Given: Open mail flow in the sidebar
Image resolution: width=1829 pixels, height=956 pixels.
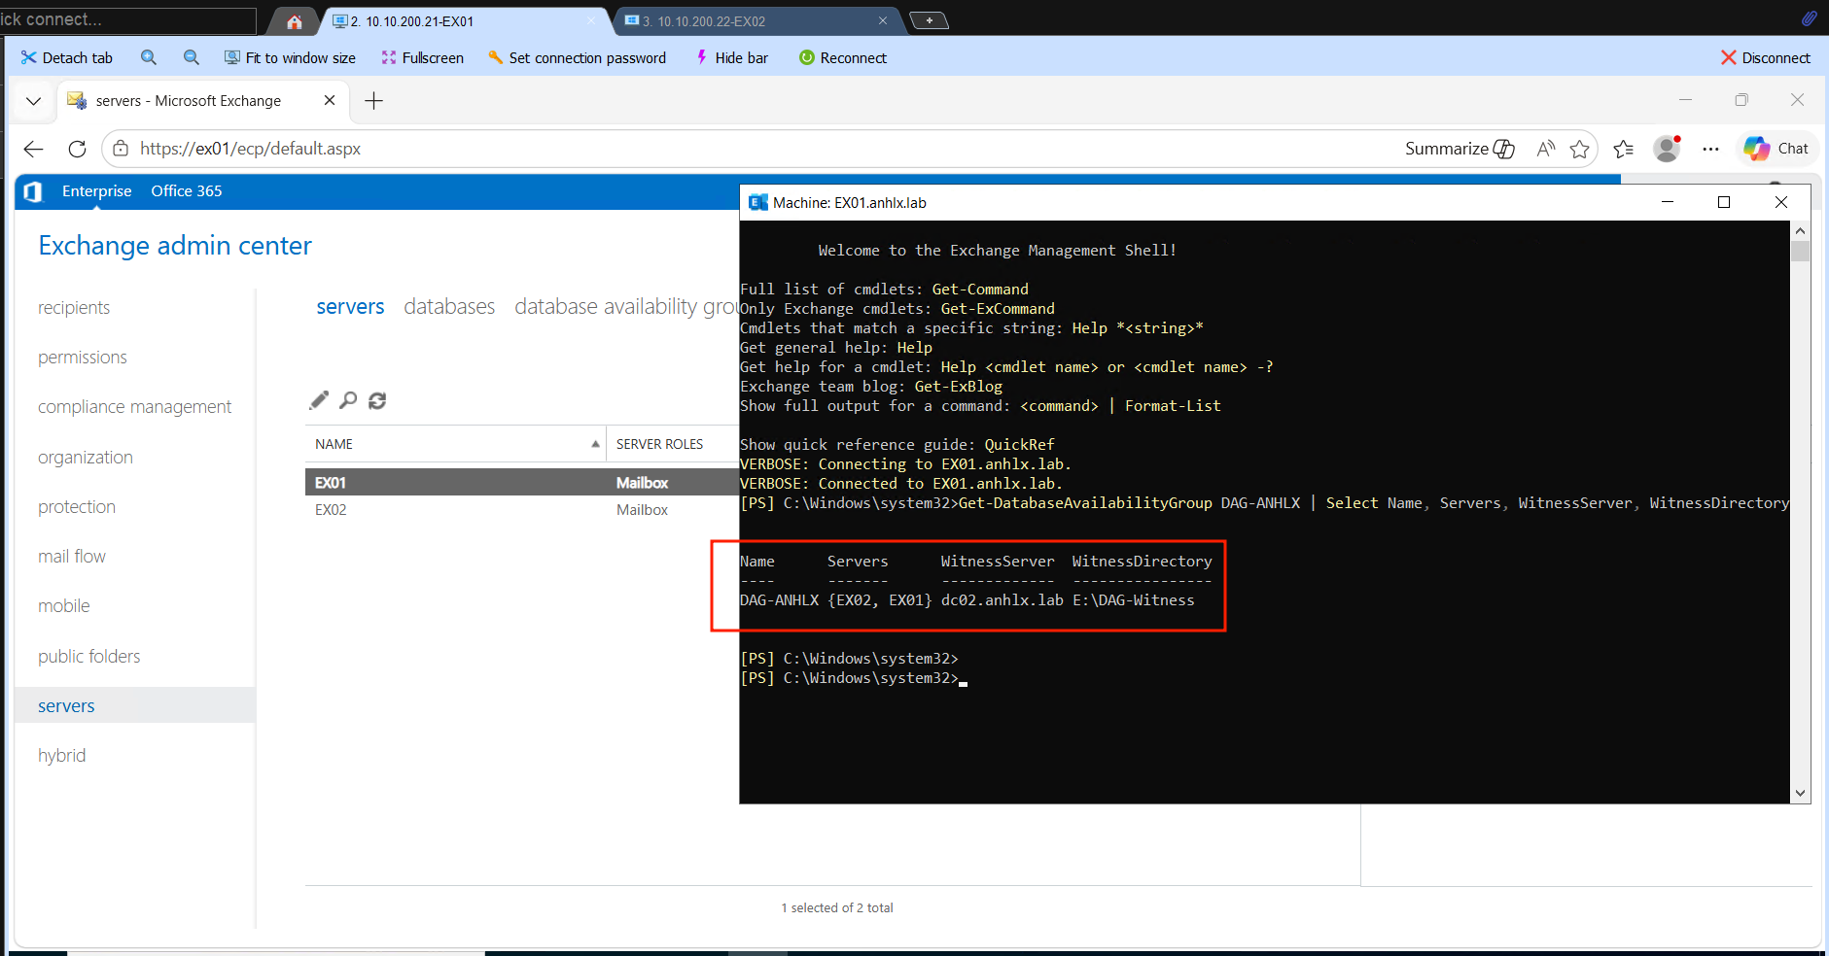Looking at the screenshot, I should click(x=72, y=557).
